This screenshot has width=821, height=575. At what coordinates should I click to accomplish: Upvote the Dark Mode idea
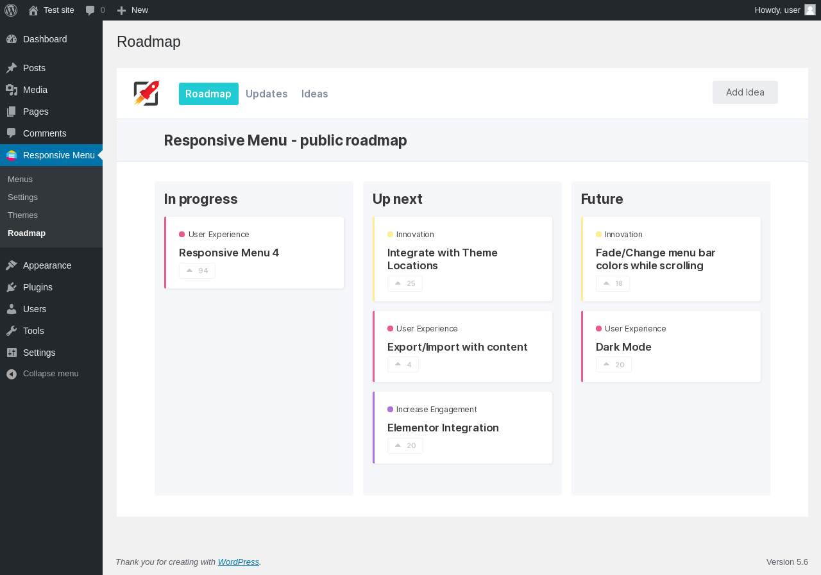tap(614, 364)
